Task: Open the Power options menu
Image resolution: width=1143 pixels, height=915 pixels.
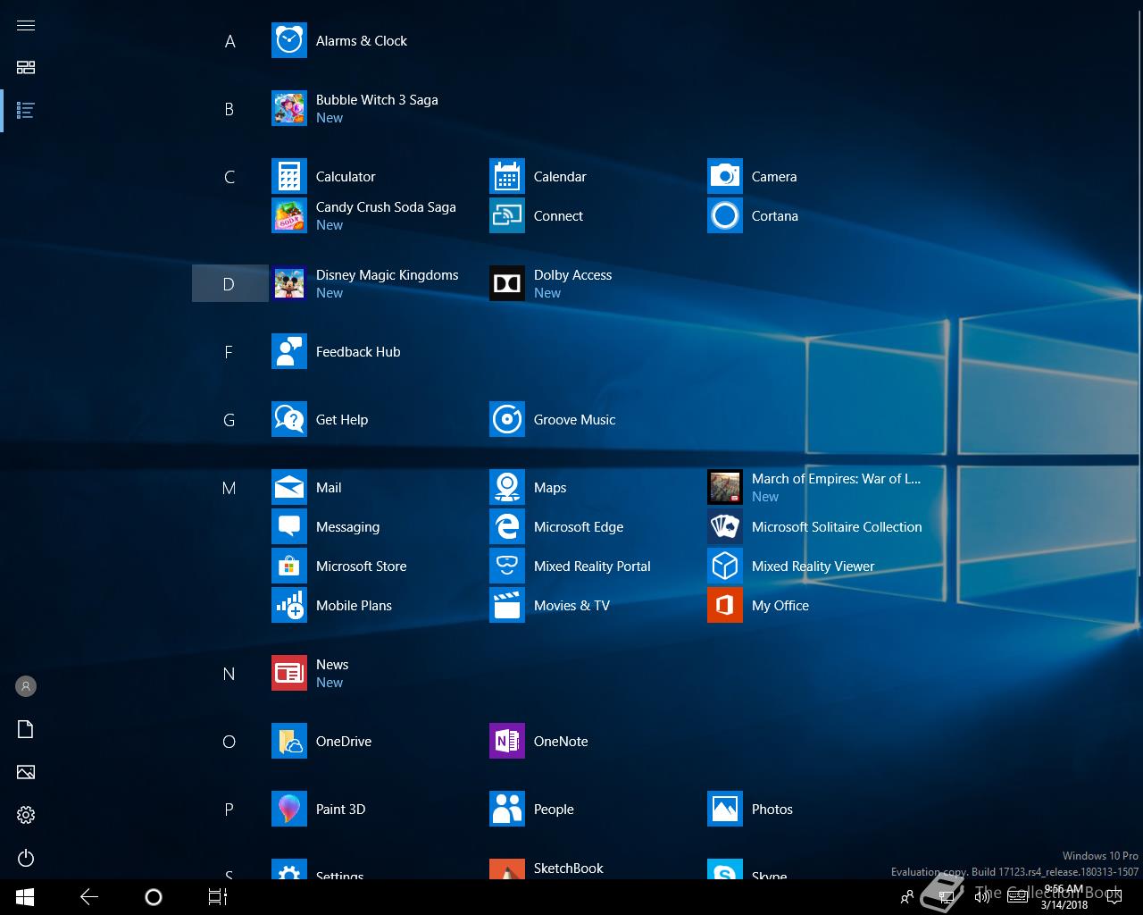Action: [26, 858]
